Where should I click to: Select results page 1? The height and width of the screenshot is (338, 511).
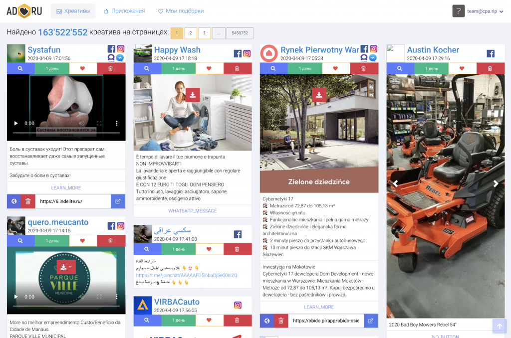pyautogui.click(x=177, y=33)
